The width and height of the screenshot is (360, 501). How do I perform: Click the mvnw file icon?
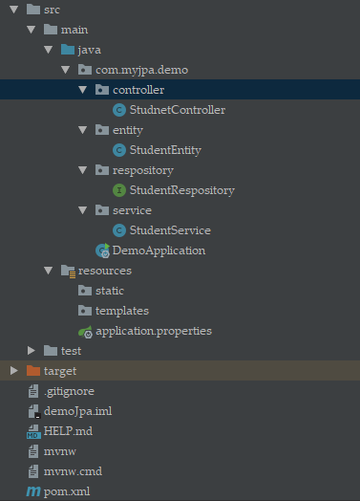tap(33, 451)
